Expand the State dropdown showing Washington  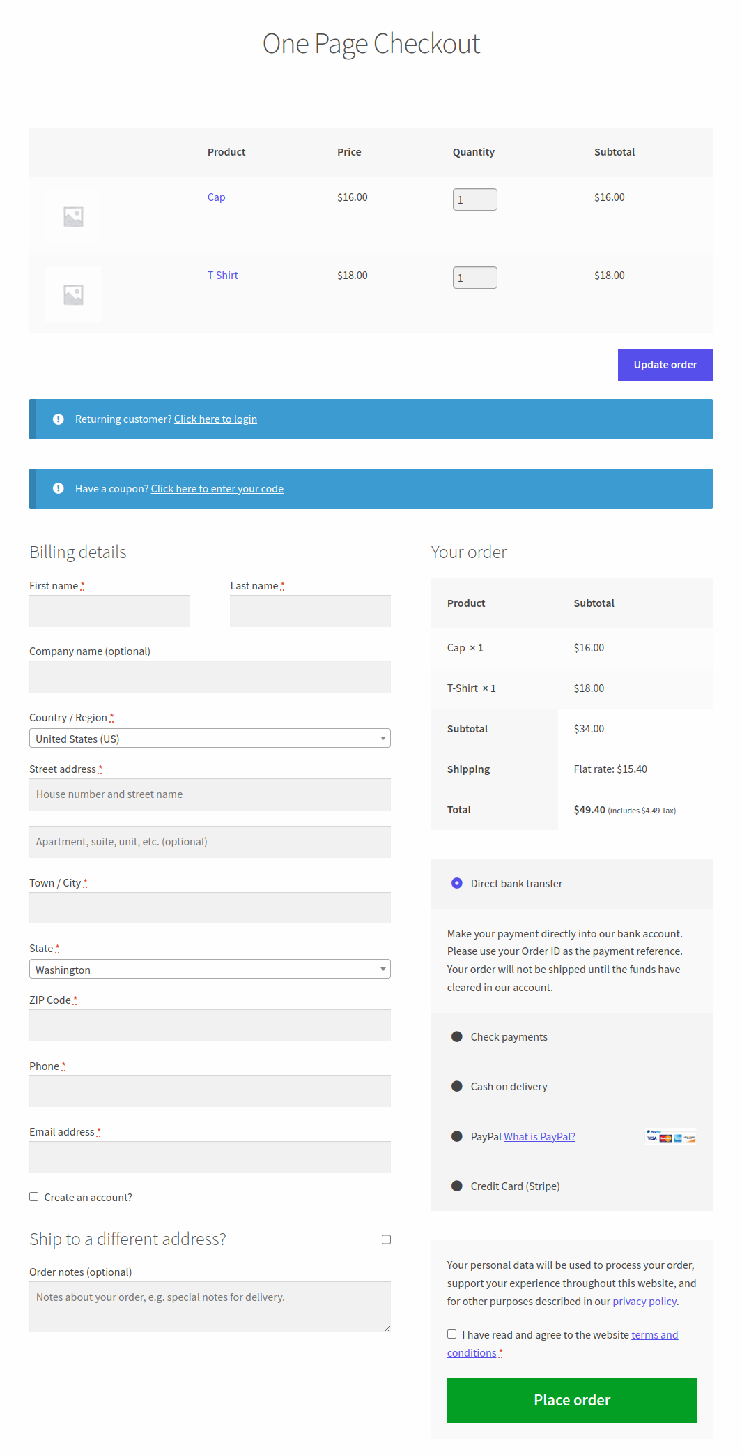point(210,970)
